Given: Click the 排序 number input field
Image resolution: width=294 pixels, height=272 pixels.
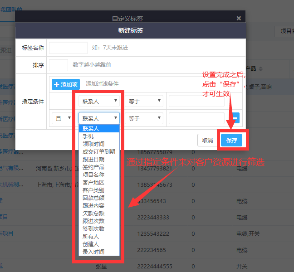Looking at the screenshot, I should (x=59, y=65).
